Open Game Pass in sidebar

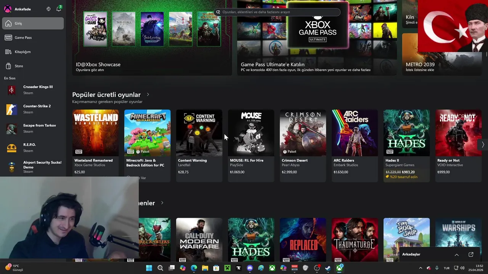click(x=33, y=37)
